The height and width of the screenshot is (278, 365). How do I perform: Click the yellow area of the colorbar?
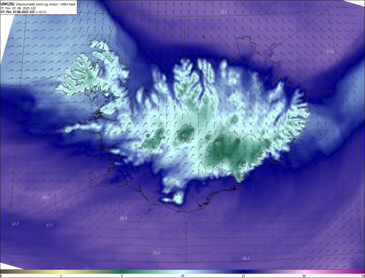coord(61,271)
